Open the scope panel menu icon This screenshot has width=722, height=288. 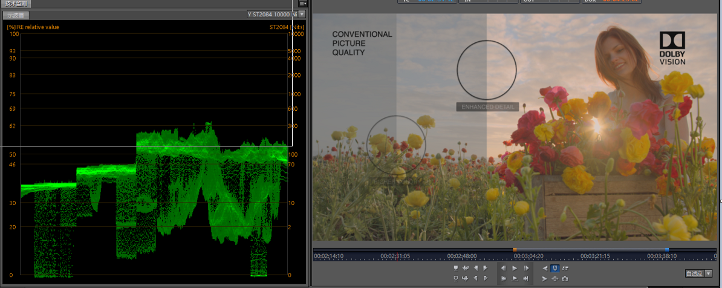point(302,3)
